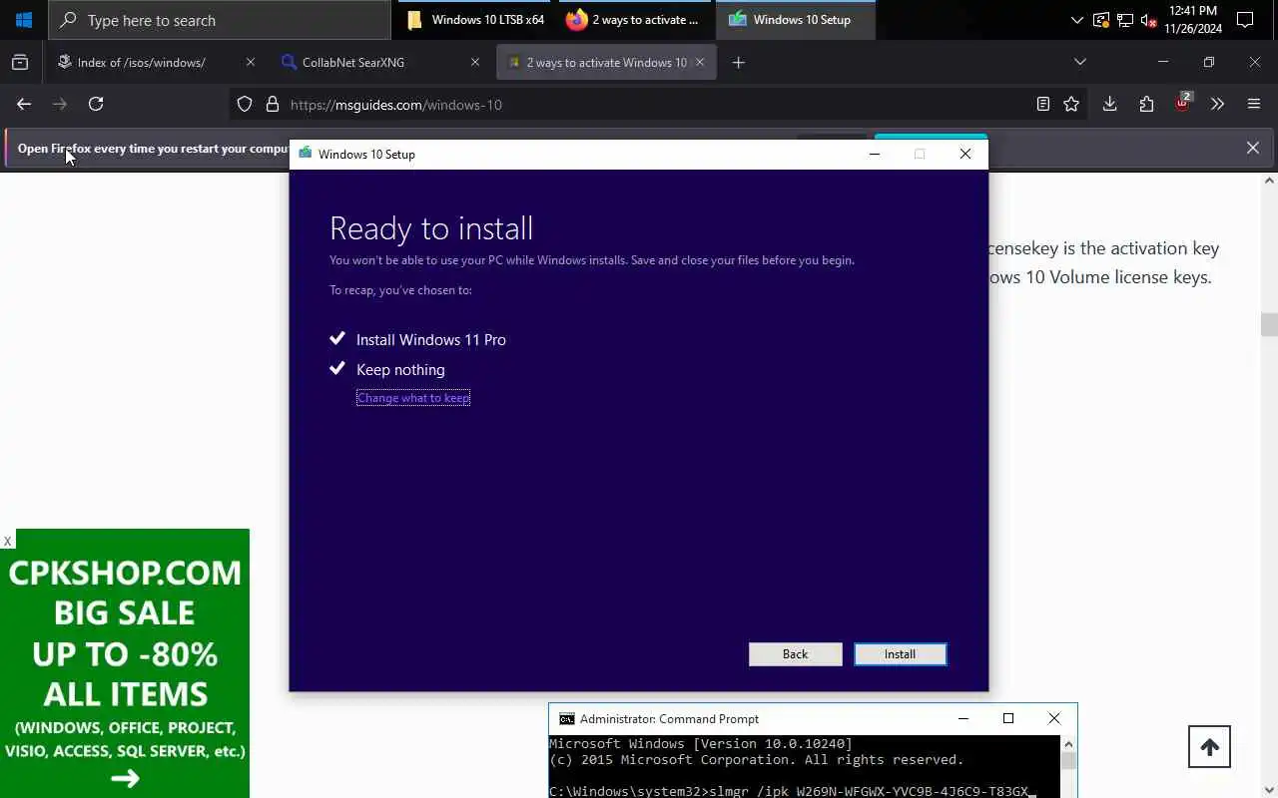Switch to Windows 10 LTSB x64 folder taskbar item
The width and height of the screenshot is (1278, 798).
[475, 20]
